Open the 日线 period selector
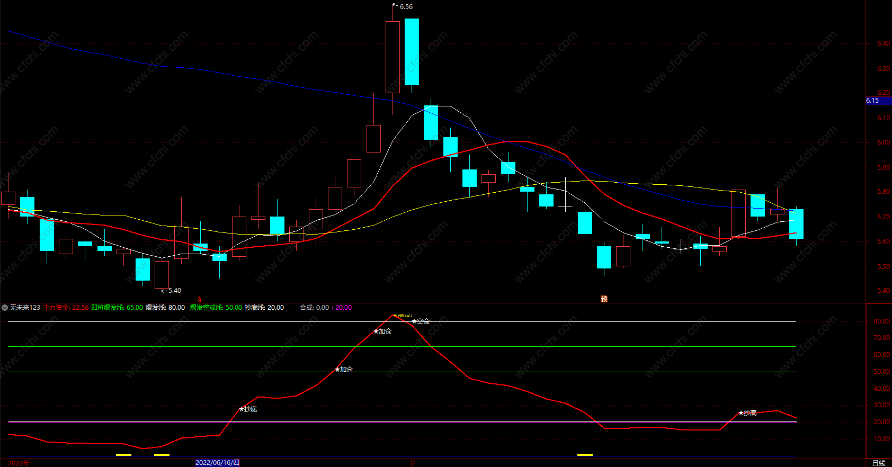 click(x=878, y=463)
